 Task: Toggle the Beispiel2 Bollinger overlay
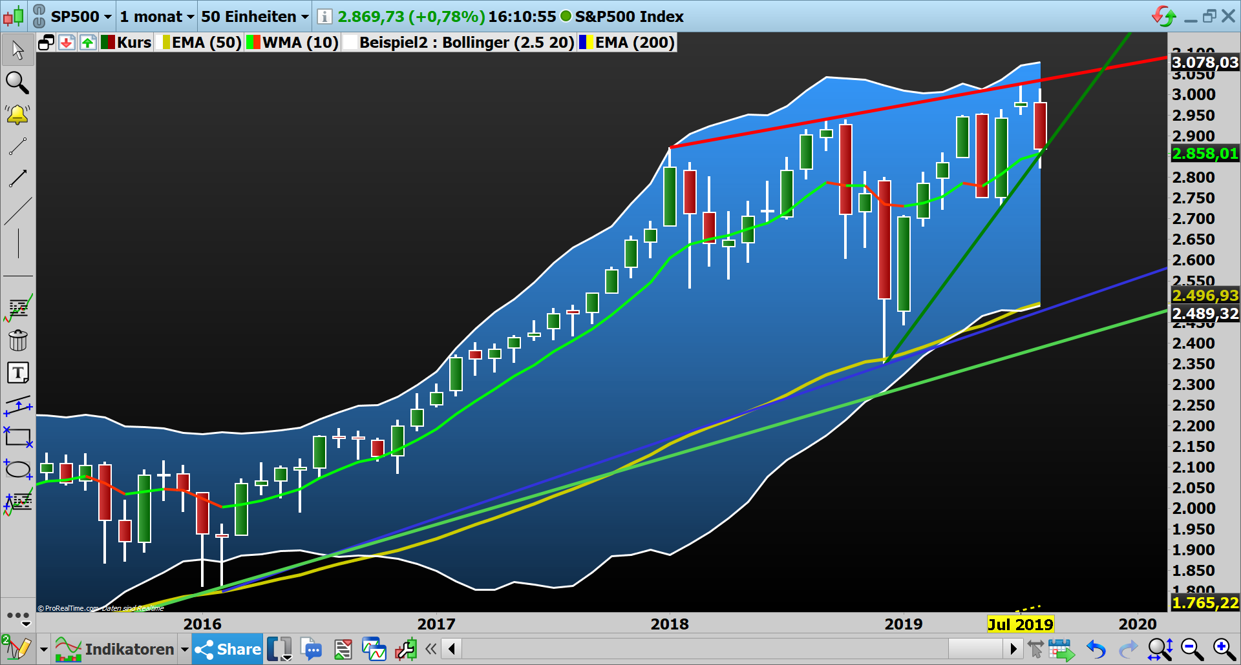pos(465,43)
